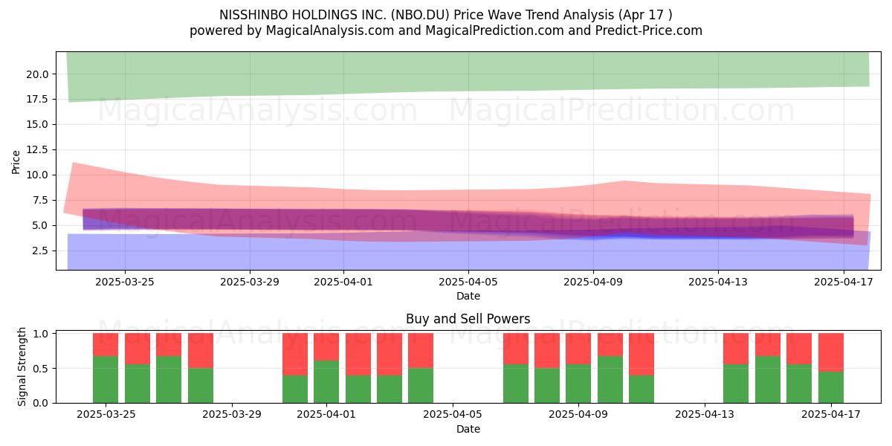Click the 'Date' label under the price chart
The image size is (892, 446).
click(468, 296)
